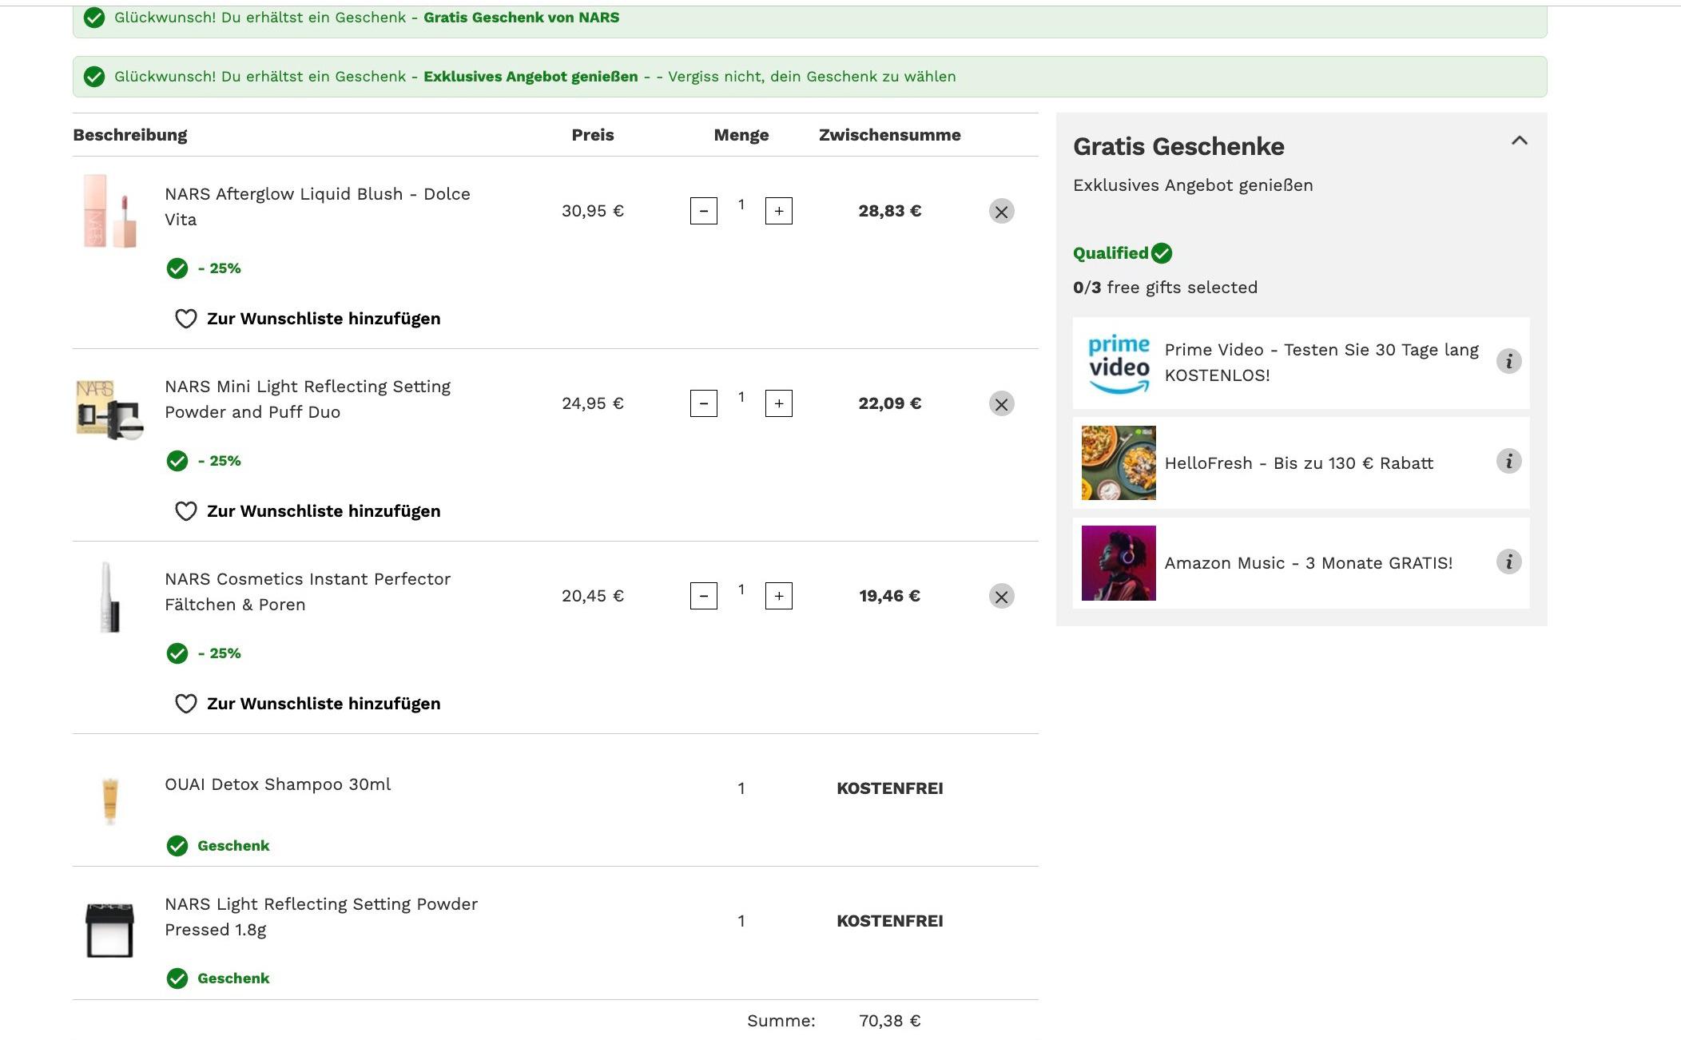
Task: Remove NARS Afterglow Liquid Blush from cart
Action: [1001, 211]
